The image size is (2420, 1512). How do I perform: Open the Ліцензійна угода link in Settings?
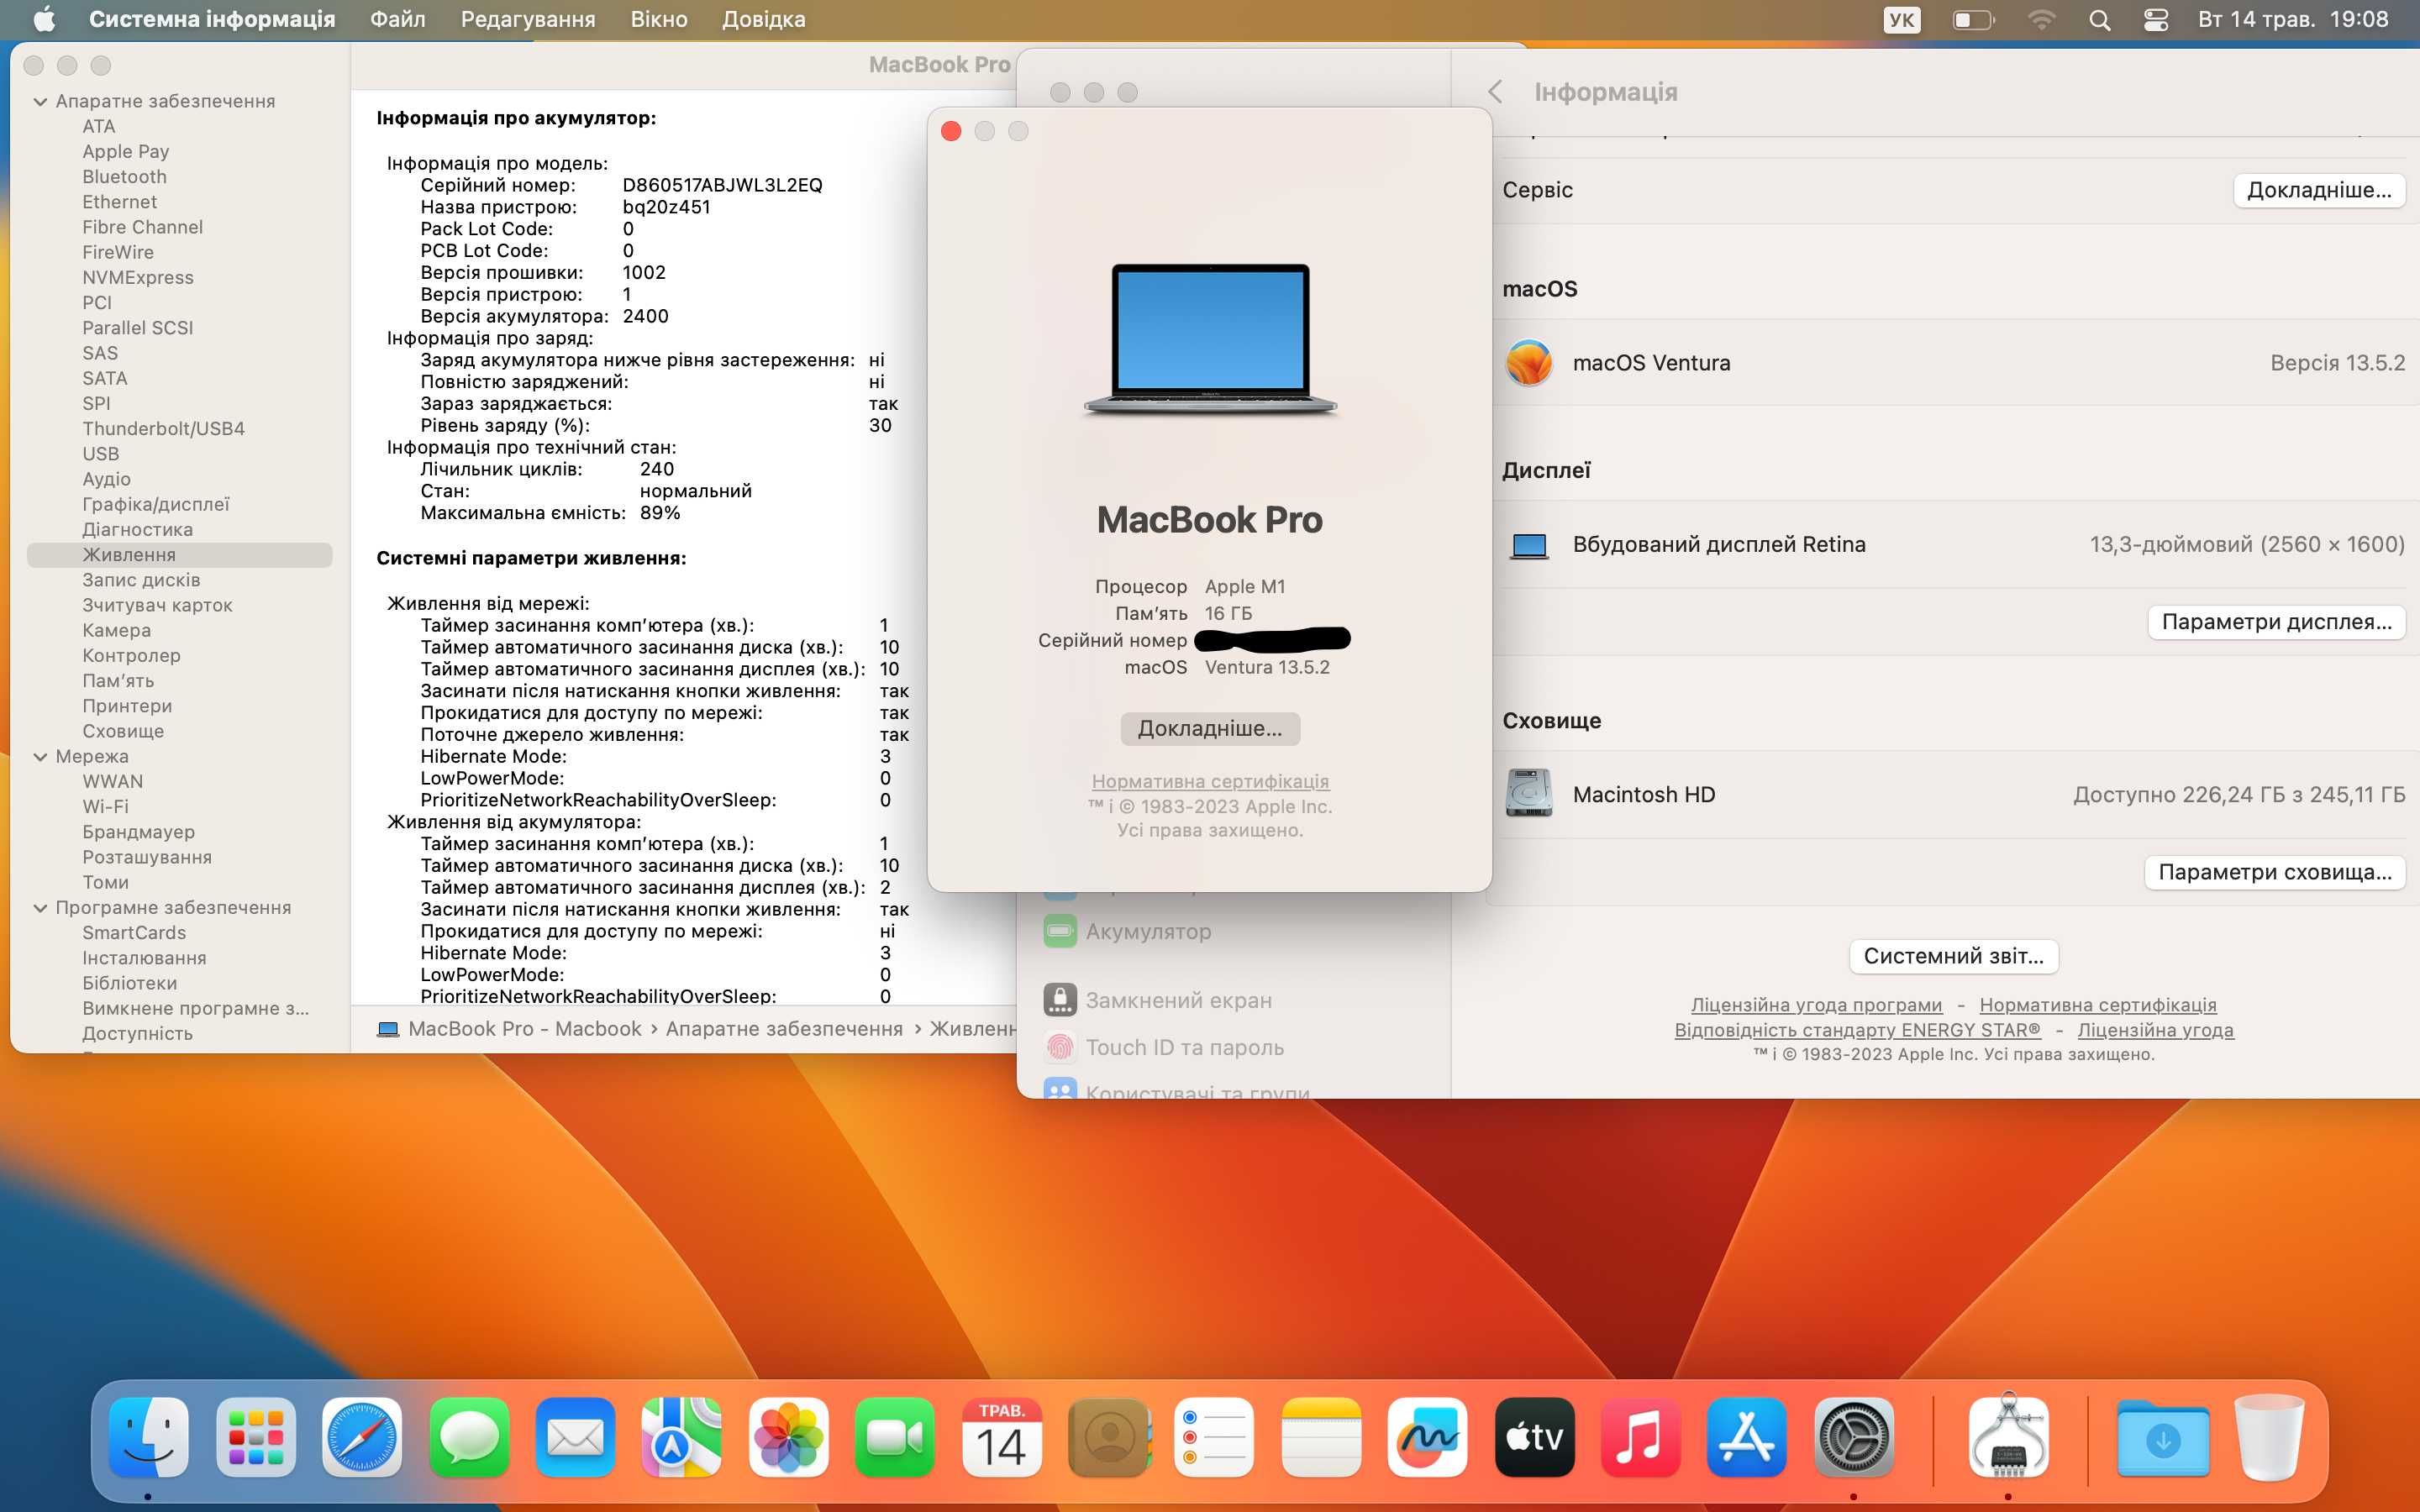[x=2155, y=1029]
